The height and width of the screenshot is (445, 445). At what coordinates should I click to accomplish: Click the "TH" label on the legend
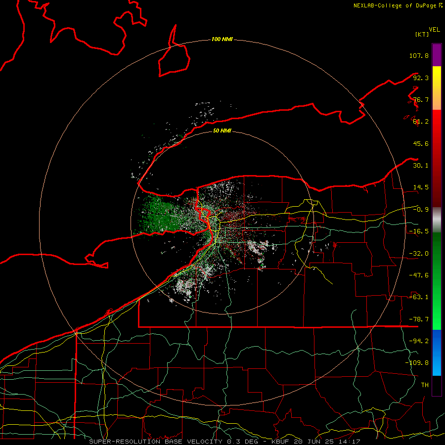click(x=425, y=385)
